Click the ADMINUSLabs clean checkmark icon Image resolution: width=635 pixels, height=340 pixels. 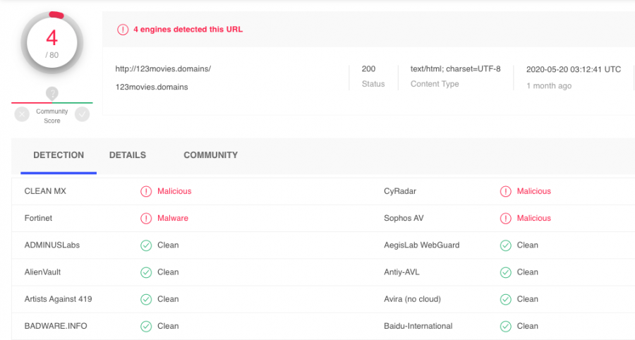146,245
